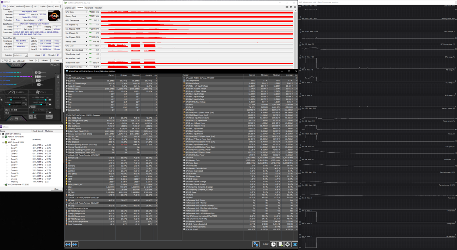Select Afterburner profile slot 1
Viewport: 457px width, 250px height.
(x=58, y=82)
